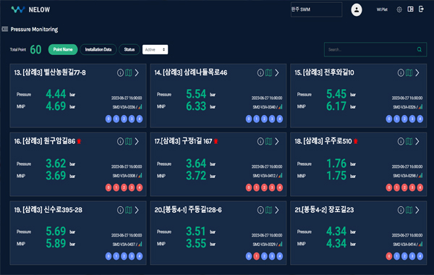Viewport: 434px width, 275px height.
Task: Click the Total Point count 60
Action: point(35,50)
